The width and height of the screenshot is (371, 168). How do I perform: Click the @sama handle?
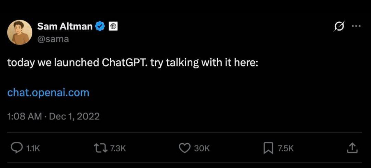[53, 39]
